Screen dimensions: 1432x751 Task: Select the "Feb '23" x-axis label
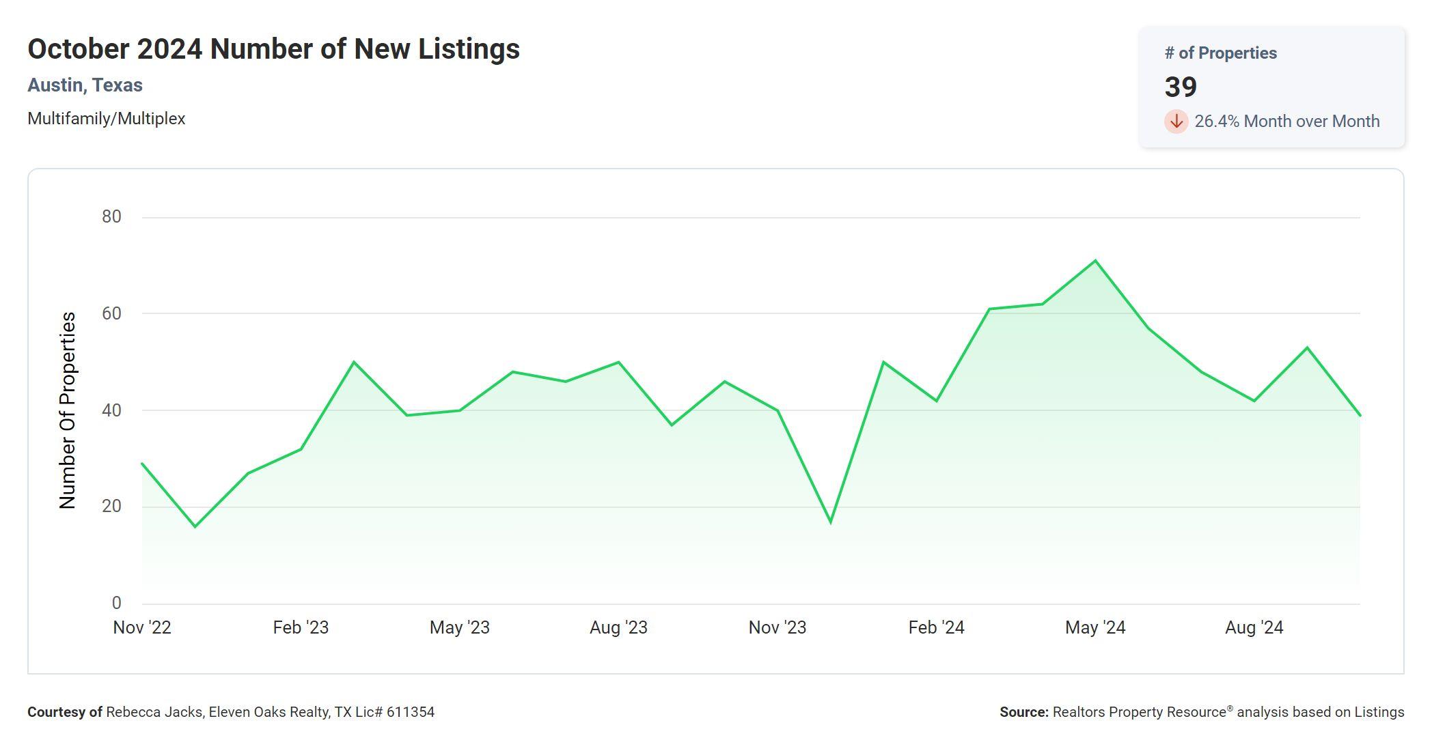301,627
